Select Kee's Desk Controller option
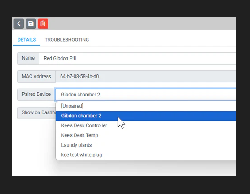 coord(146,125)
